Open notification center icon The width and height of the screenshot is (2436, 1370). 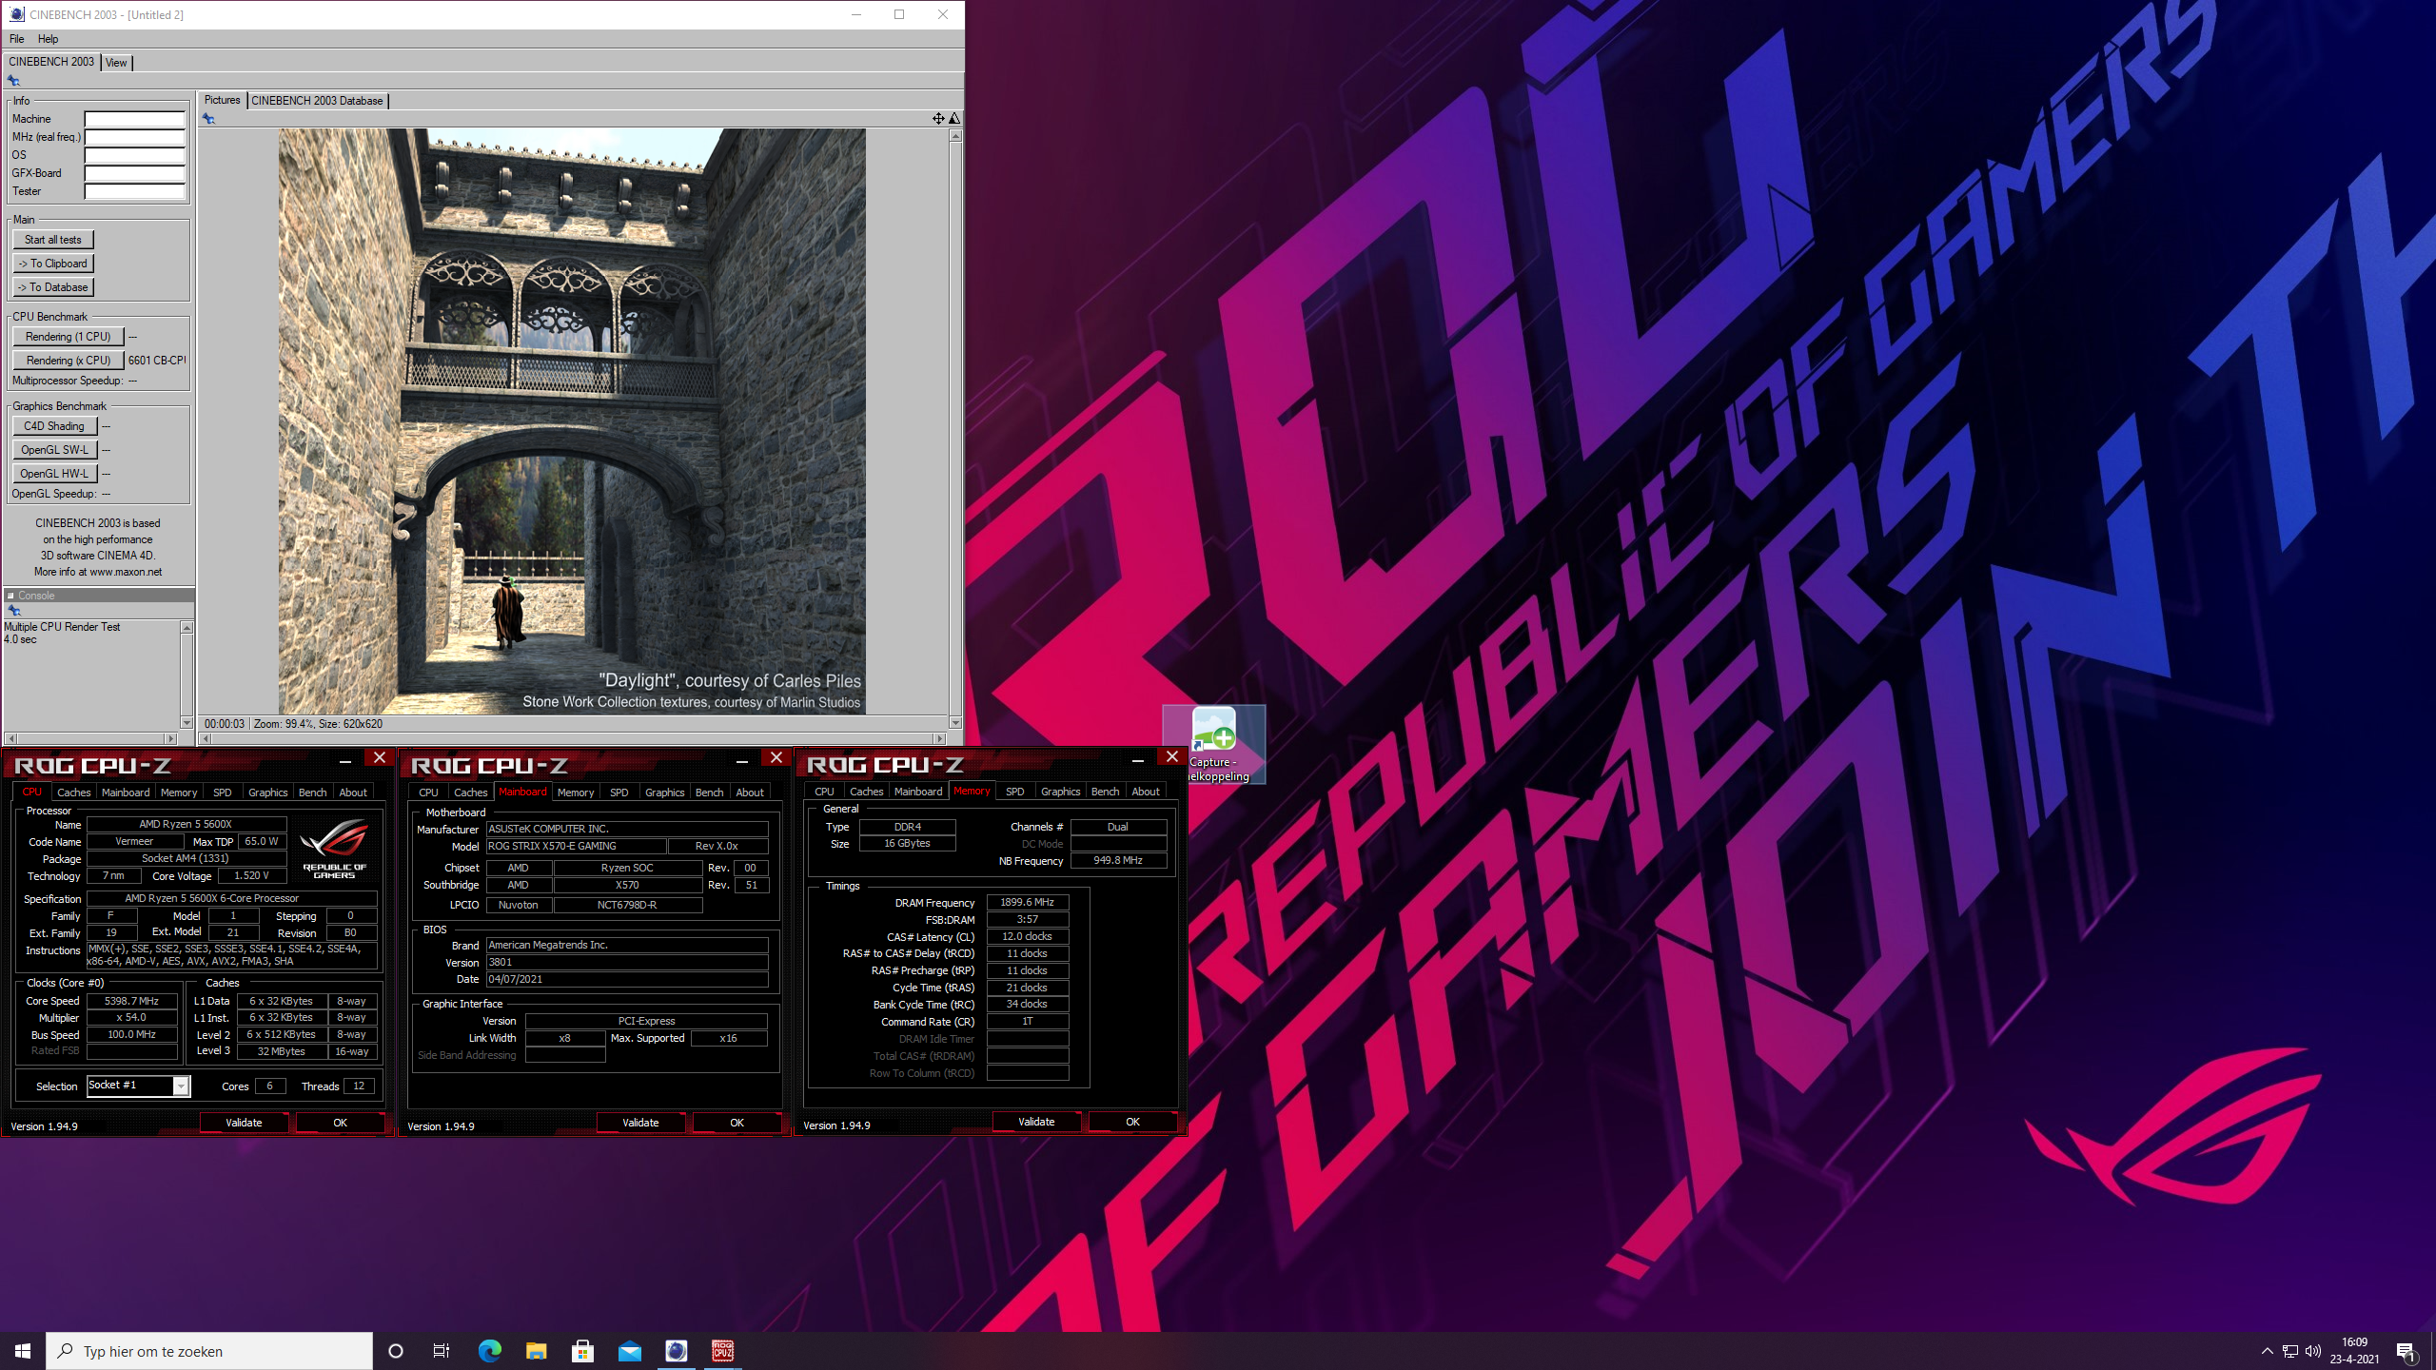coord(2406,1351)
